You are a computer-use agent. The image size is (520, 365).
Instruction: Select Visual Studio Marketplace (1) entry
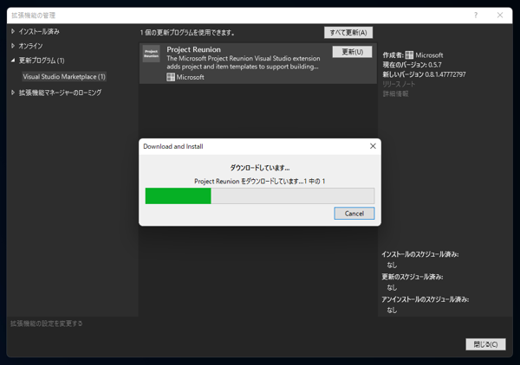pyautogui.click(x=64, y=77)
